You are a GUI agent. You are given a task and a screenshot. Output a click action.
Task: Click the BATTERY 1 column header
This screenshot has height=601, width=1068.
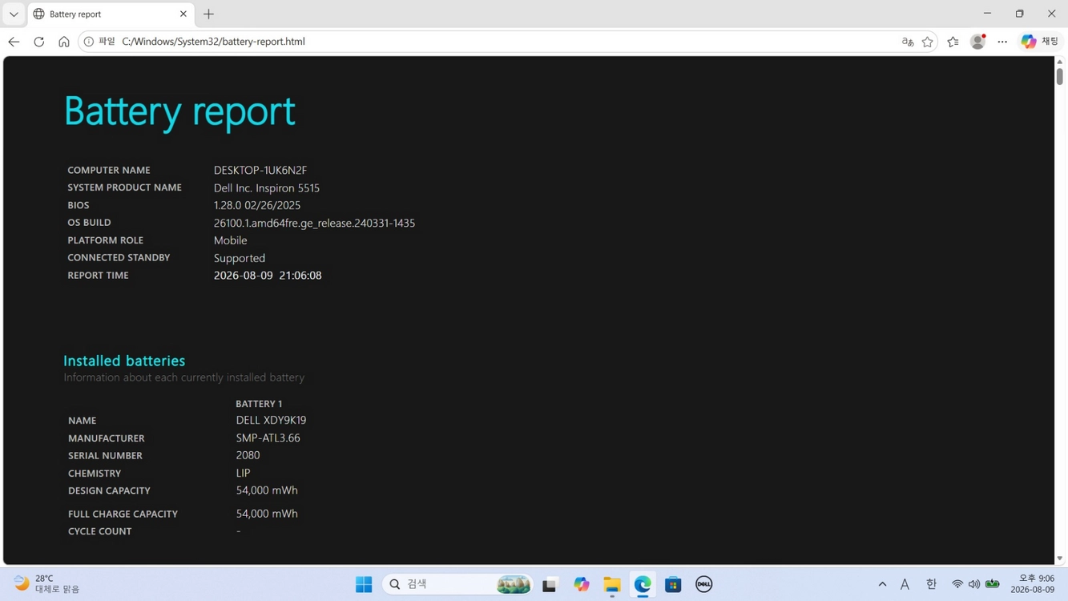click(x=259, y=404)
